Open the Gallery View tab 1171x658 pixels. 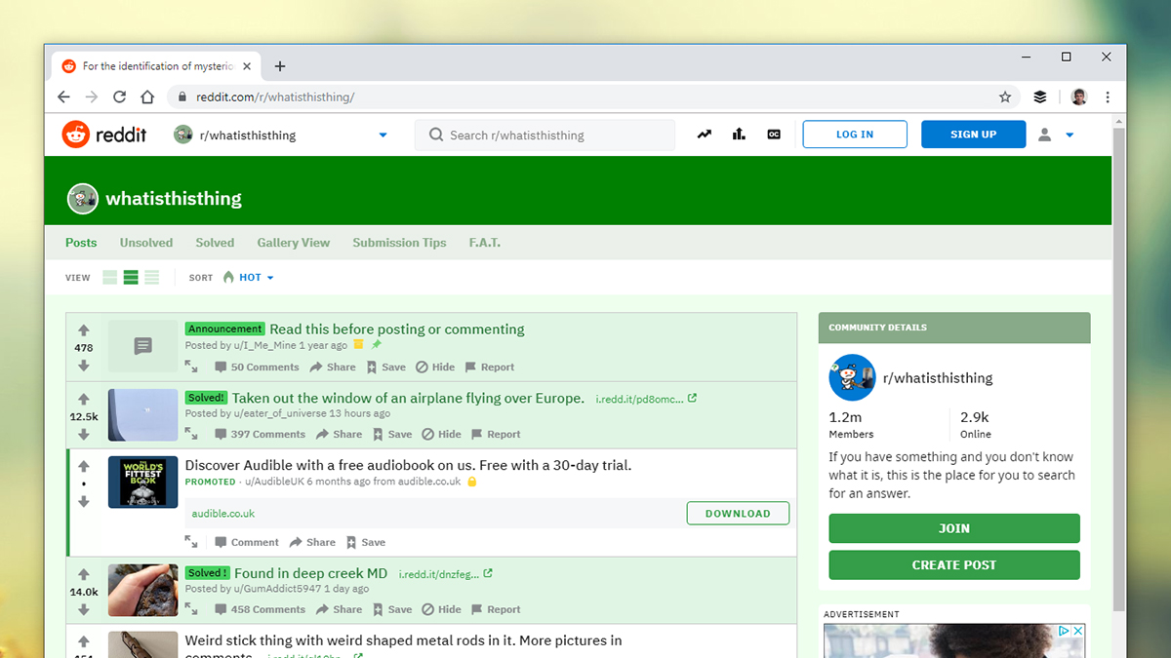click(294, 243)
